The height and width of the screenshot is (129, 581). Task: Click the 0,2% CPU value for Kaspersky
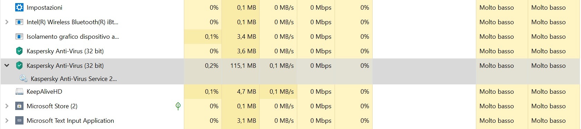pyautogui.click(x=212, y=65)
